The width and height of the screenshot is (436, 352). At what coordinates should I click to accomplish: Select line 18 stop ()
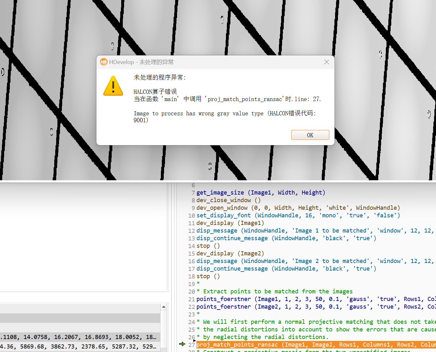tap(208, 276)
